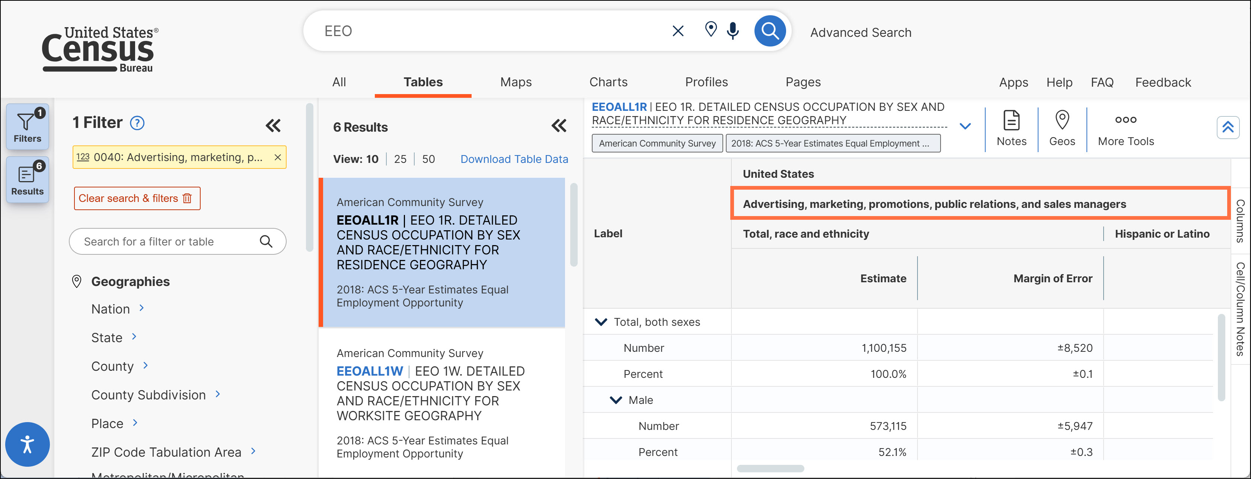
Task: Select the 1,100,155 estimate cell
Action: (x=824, y=348)
